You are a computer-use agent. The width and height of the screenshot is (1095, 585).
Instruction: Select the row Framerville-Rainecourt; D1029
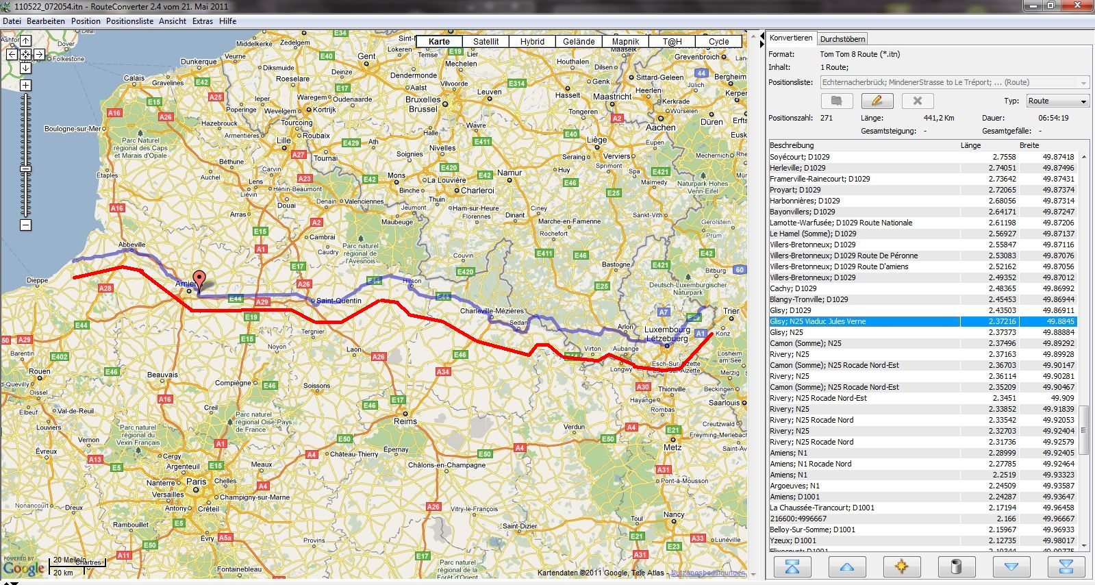coord(923,179)
